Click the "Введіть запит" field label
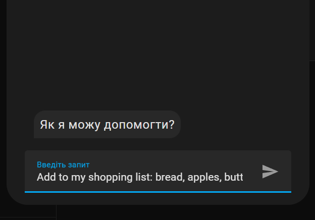Viewport: 315px width, 220px height. click(63, 164)
